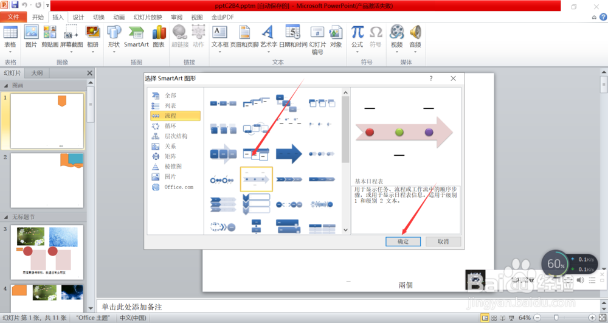
Task: Select 关系 category in SmartArt dialog
Action: (175, 146)
